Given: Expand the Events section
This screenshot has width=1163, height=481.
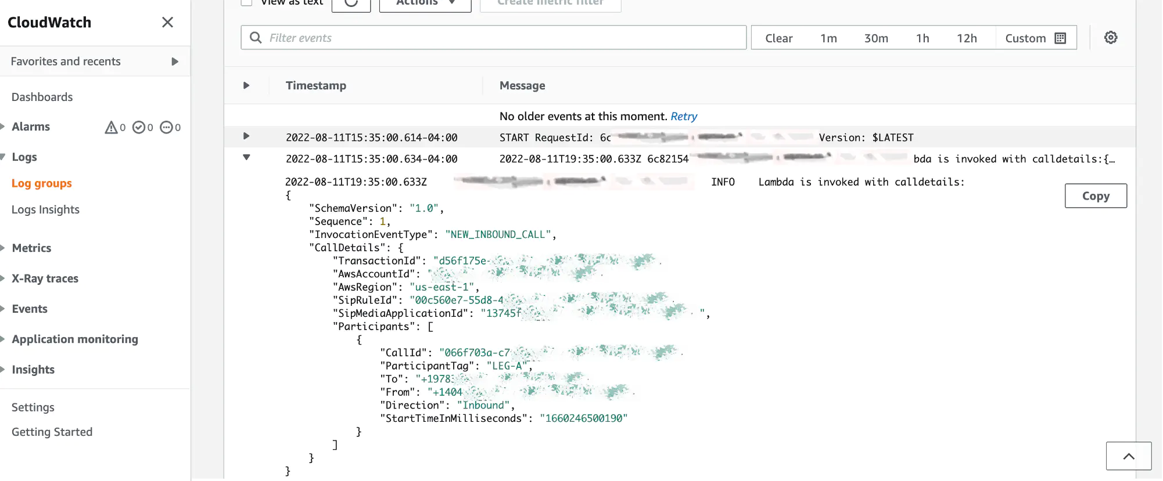Looking at the screenshot, I should (x=3, y=309).
